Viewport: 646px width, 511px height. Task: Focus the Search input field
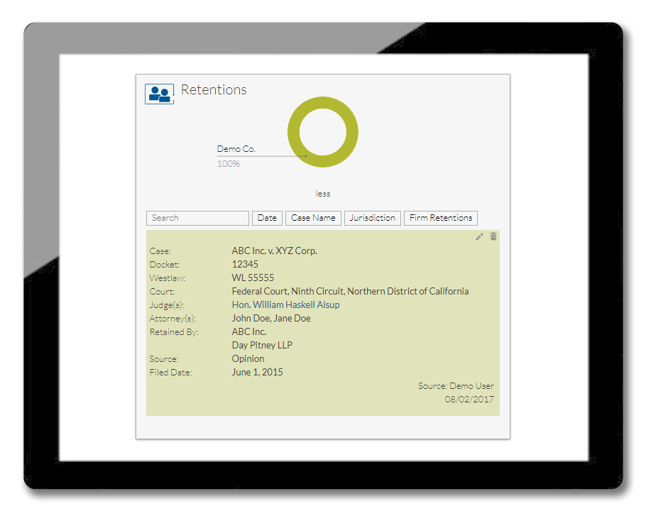tap(197, 218)
